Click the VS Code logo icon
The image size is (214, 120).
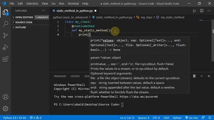point(4,3)
